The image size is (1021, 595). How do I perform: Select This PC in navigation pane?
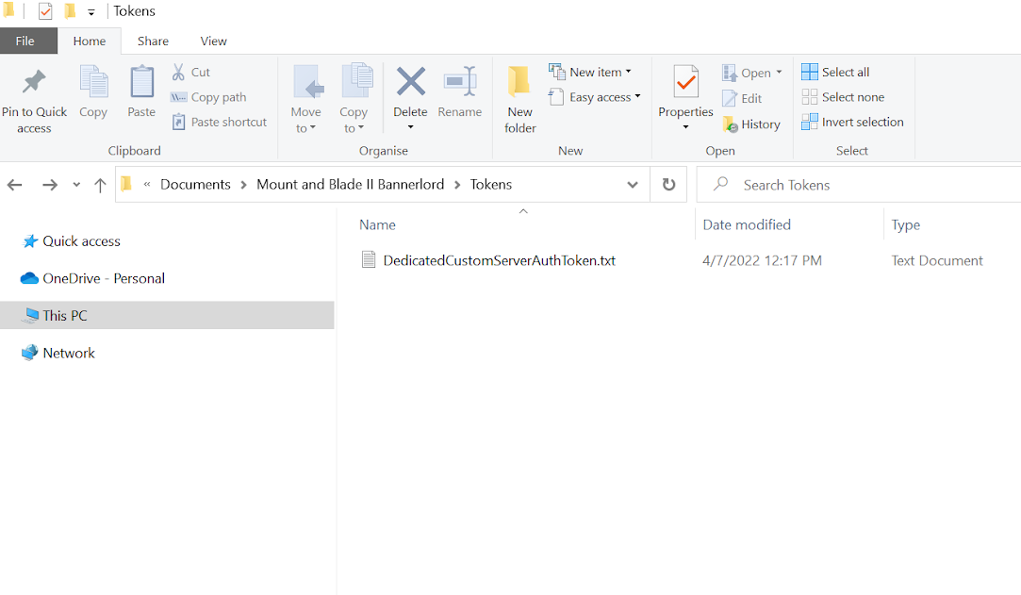167,315
